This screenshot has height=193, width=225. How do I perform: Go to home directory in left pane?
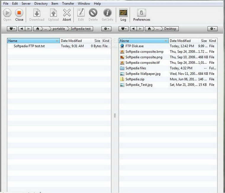[x=38, y=29]
